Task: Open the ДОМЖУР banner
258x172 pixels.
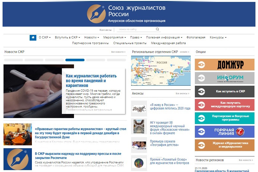Action: 225,65
